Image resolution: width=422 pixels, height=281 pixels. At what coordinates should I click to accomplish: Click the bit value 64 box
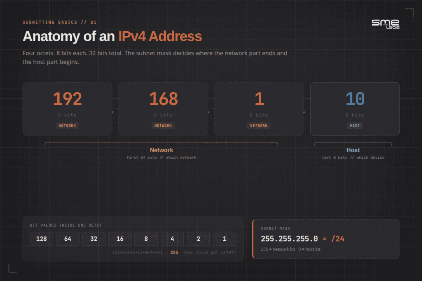pyautogui.click(x=68, y=239)
